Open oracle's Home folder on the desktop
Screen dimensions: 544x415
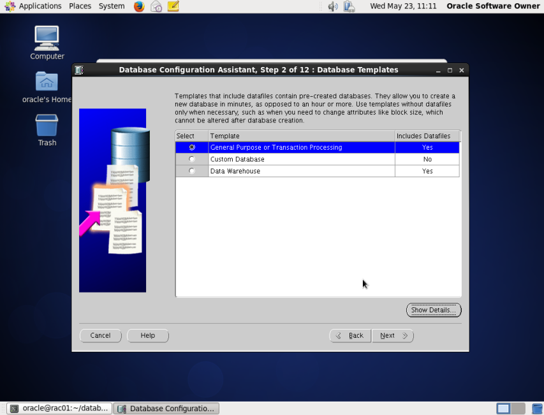click(47, 82)
